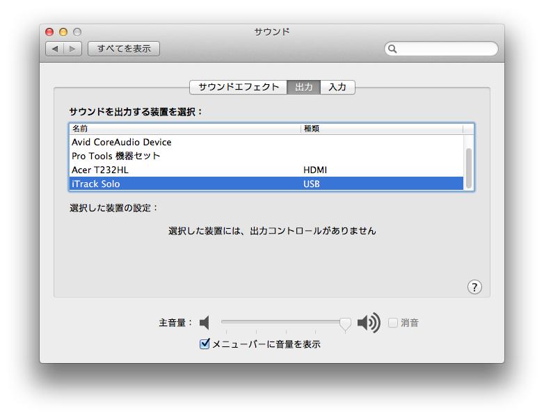Click the device list scrollbar thumb
Image resolution: width=544 pixels, height=418 pixels.
469,168
